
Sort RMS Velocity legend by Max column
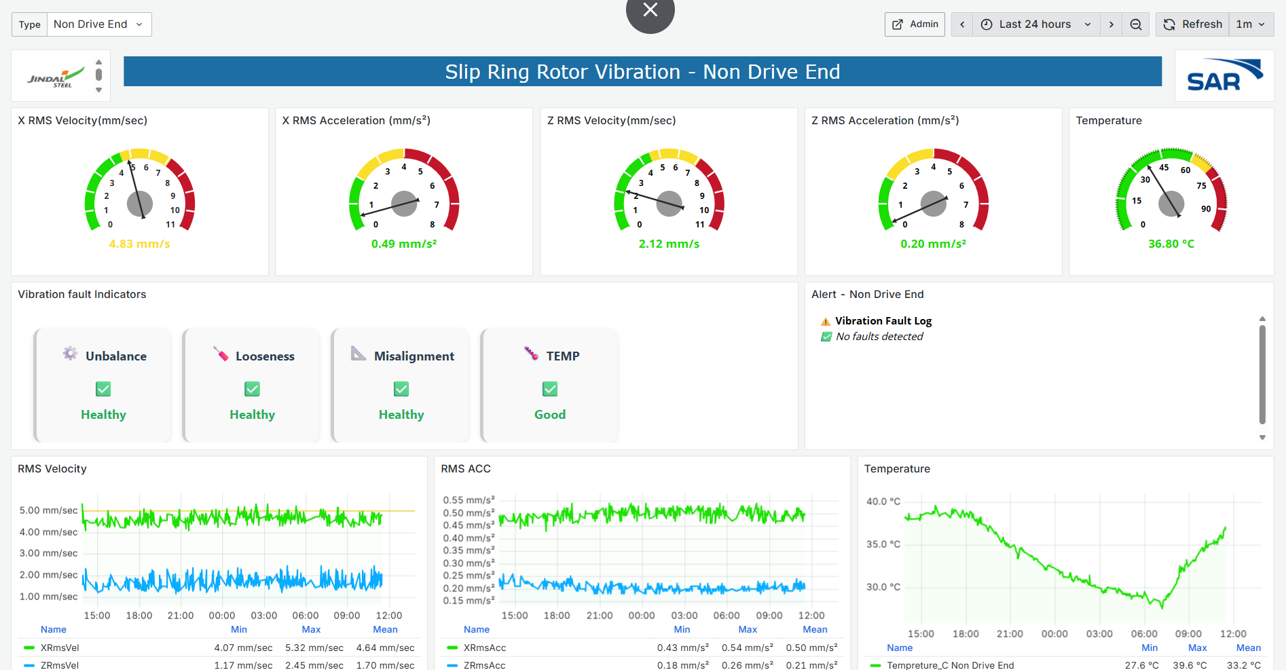(x=311, y=629)
